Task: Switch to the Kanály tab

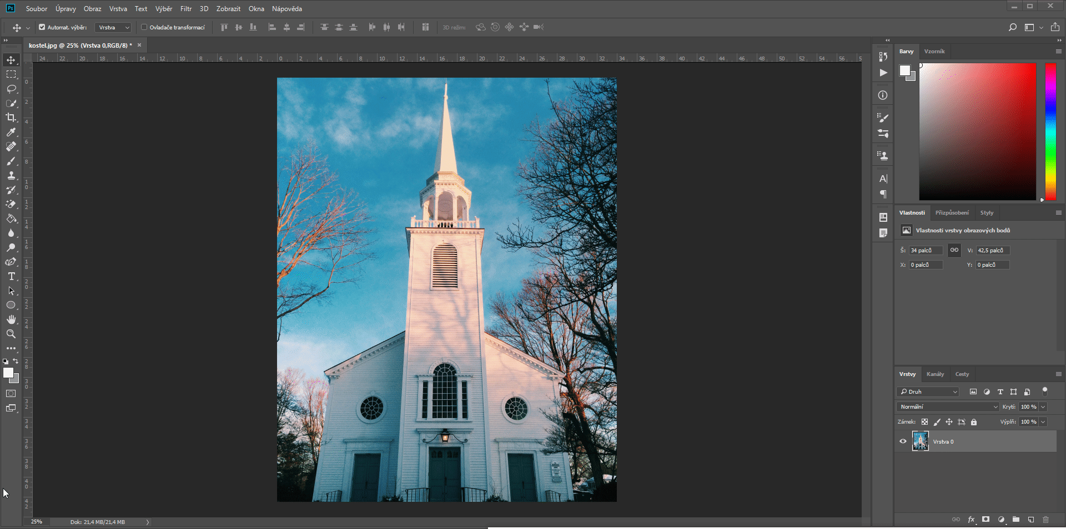Action: (x=936, y=374)
